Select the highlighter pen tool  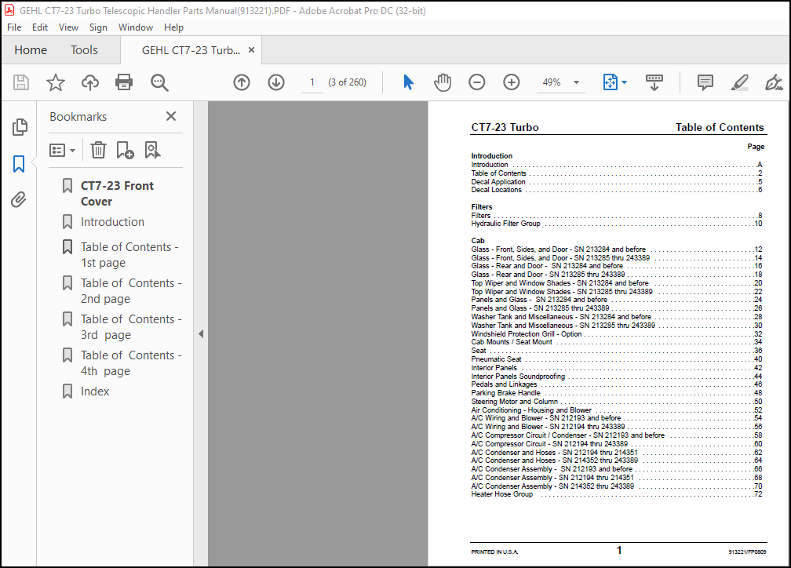click(x=739, y=82)
